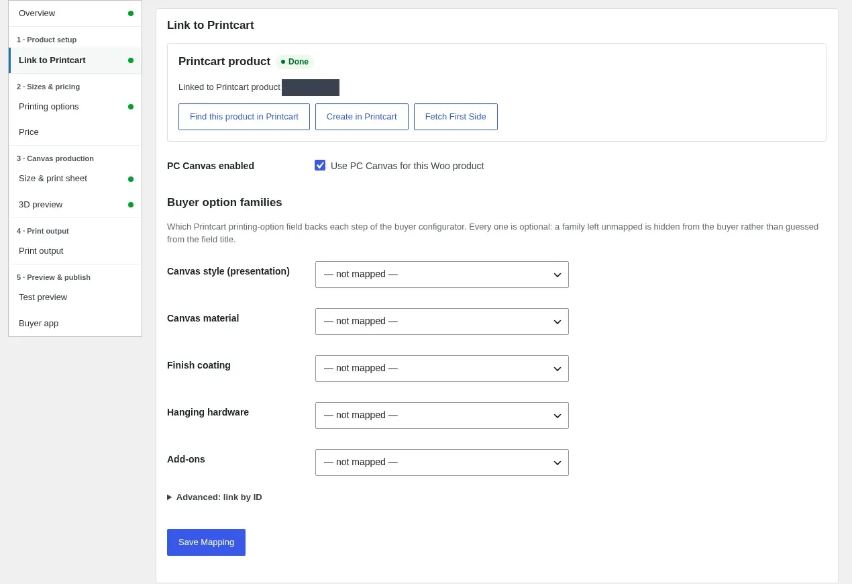Toggle Use PC Canvas for this Woo product
Screen dimensions: 852x584
click(320, 165)
